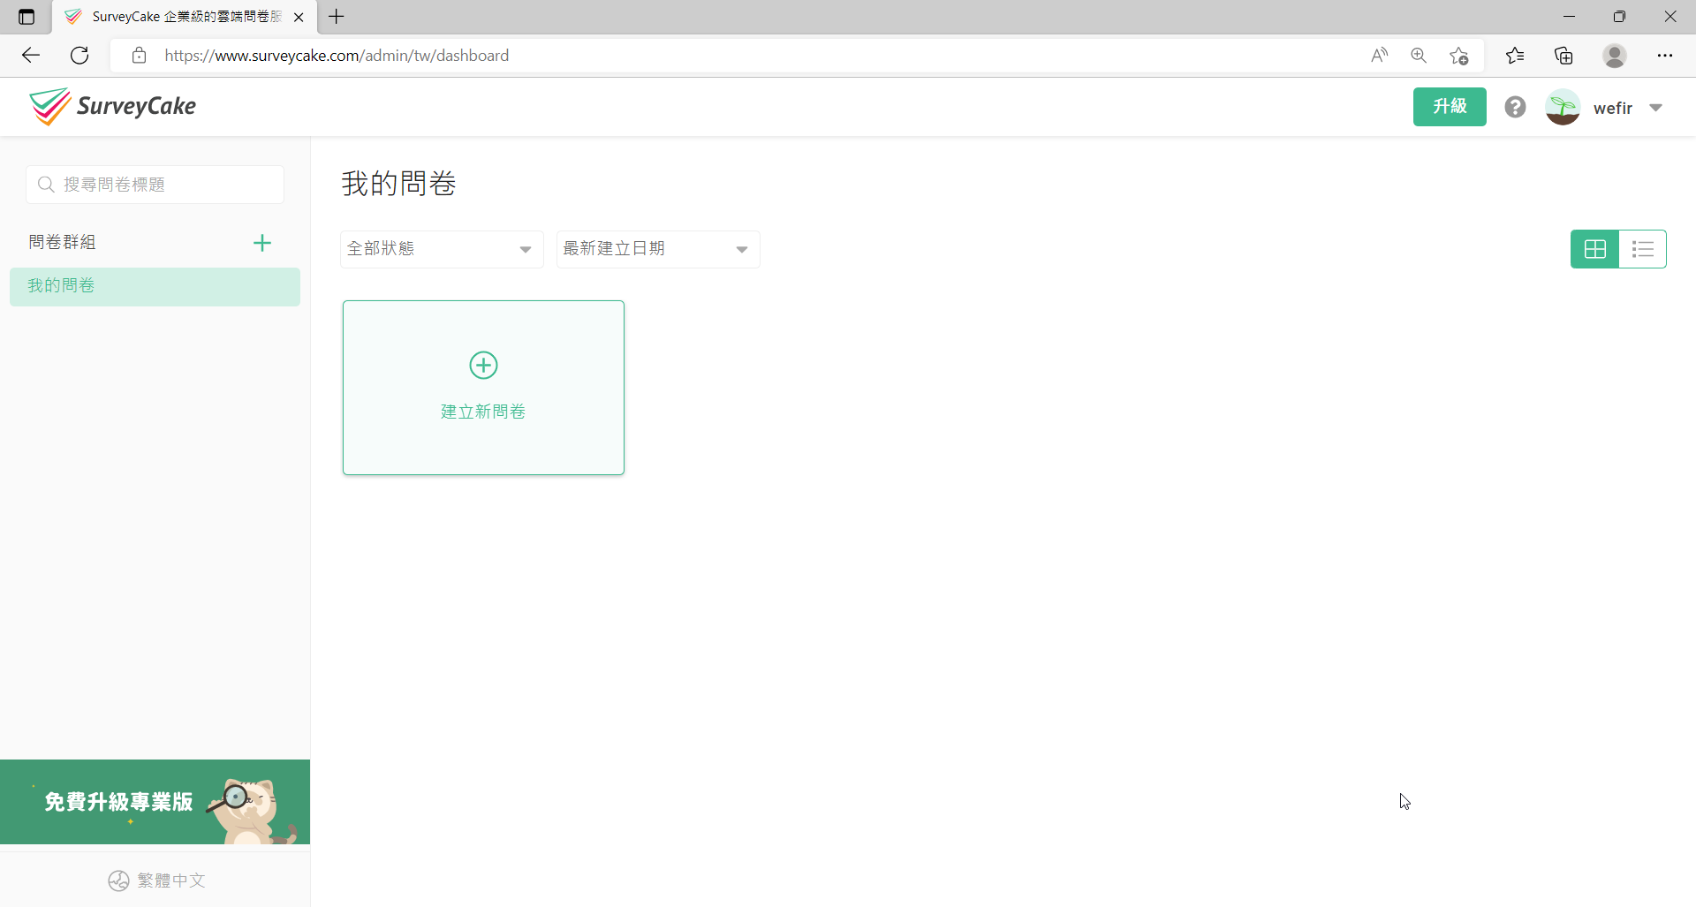Switch to list view

point(1643,249)
